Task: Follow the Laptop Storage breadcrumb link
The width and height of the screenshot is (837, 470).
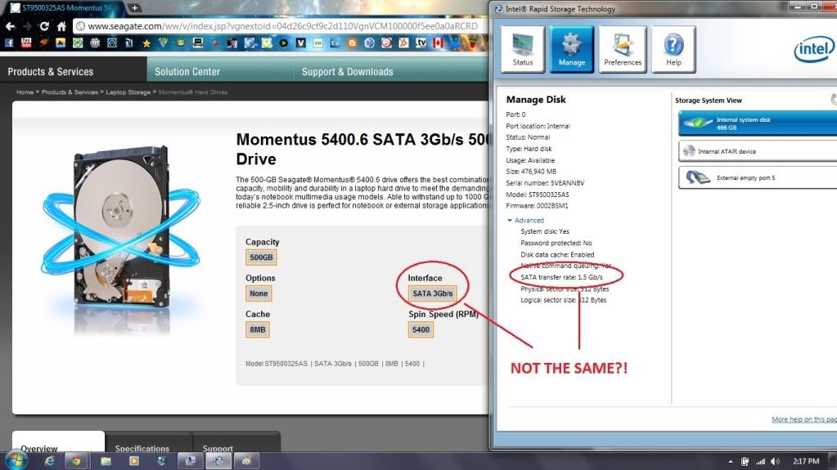Action: [128, 92]
